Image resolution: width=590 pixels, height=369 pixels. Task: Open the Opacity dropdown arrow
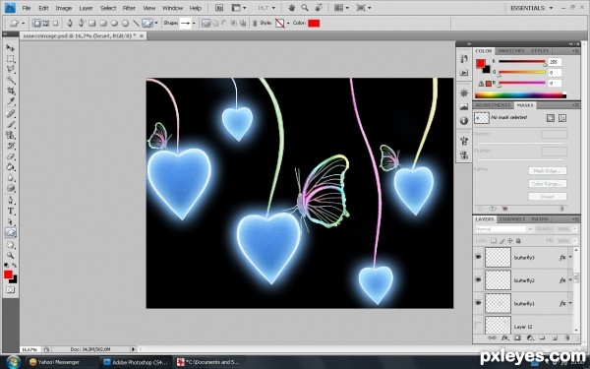[x=574, y=229]
